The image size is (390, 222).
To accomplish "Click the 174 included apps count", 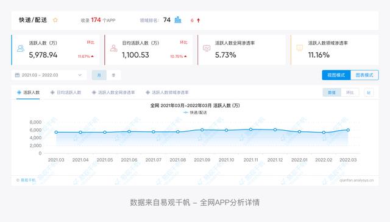I will tap(96, 20).
